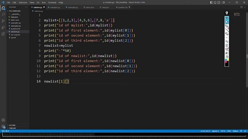Toggle the primary side bar layout button
Viewport: 248px width, 139px height.
pos(212,2)
